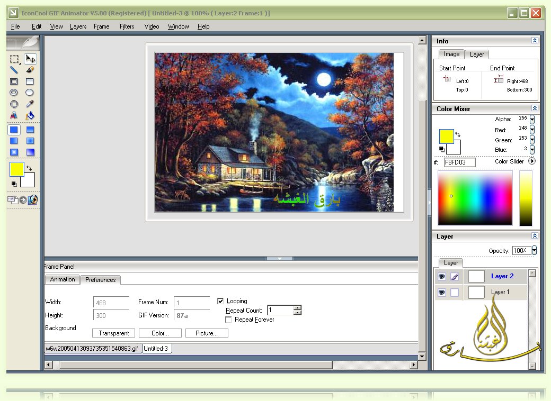Reset toolbar colors to default black/white
Viewport: 551px width, 401px height.
click(x=14, y=184)
